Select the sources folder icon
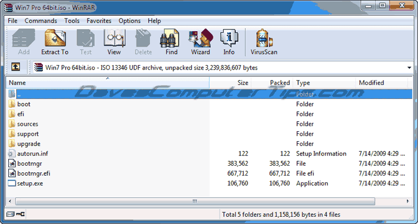Image resolution: width=418 pixels, height=224 pixels. pos(12,124)
